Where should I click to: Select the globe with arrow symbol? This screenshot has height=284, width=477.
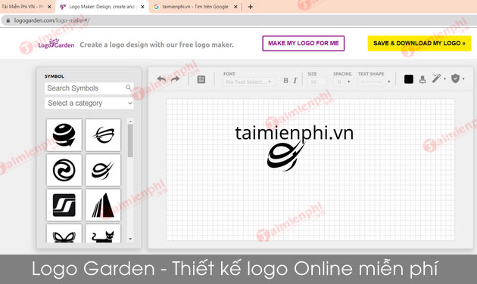64,135
